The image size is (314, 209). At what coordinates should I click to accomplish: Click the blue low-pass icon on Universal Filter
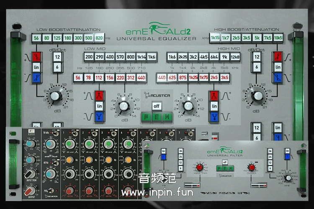(287, 157)
